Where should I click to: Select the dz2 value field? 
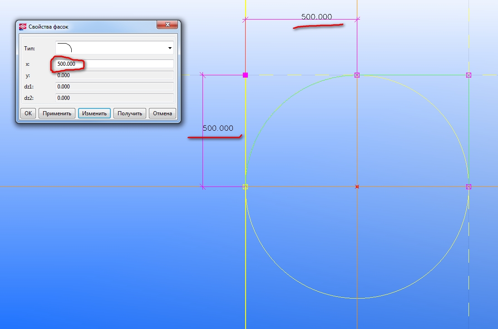[x=114, y=98]
